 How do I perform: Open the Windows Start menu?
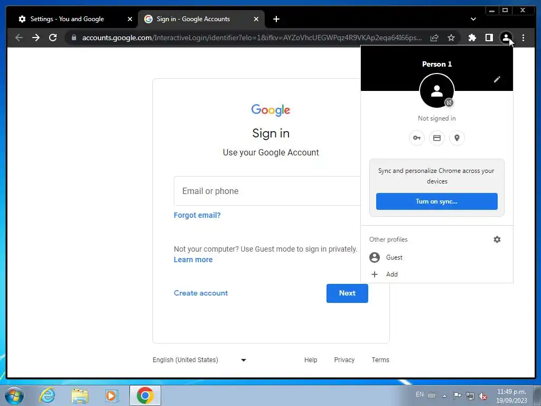14,395
